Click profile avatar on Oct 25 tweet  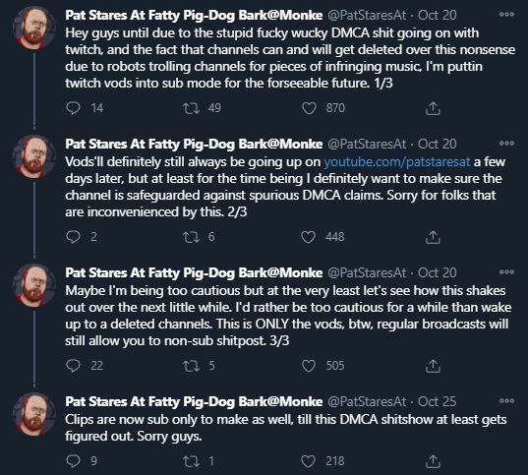click(34, 414)
